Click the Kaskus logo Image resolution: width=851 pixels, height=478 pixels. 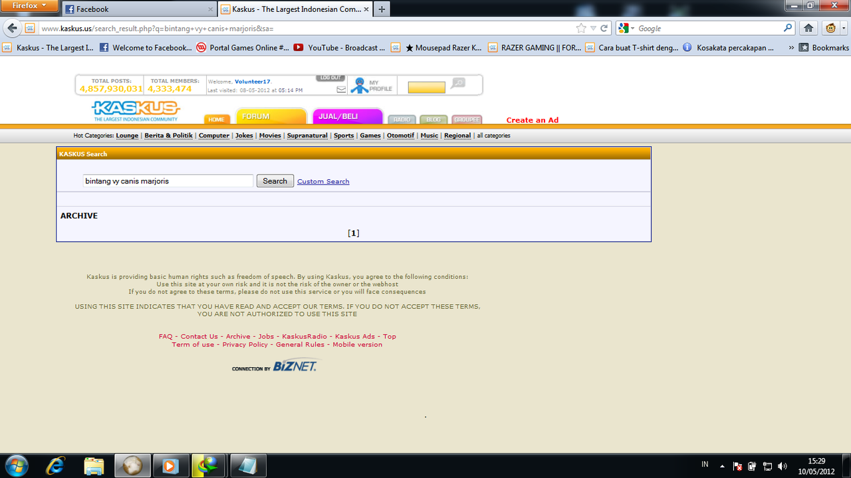coord(136,110)
